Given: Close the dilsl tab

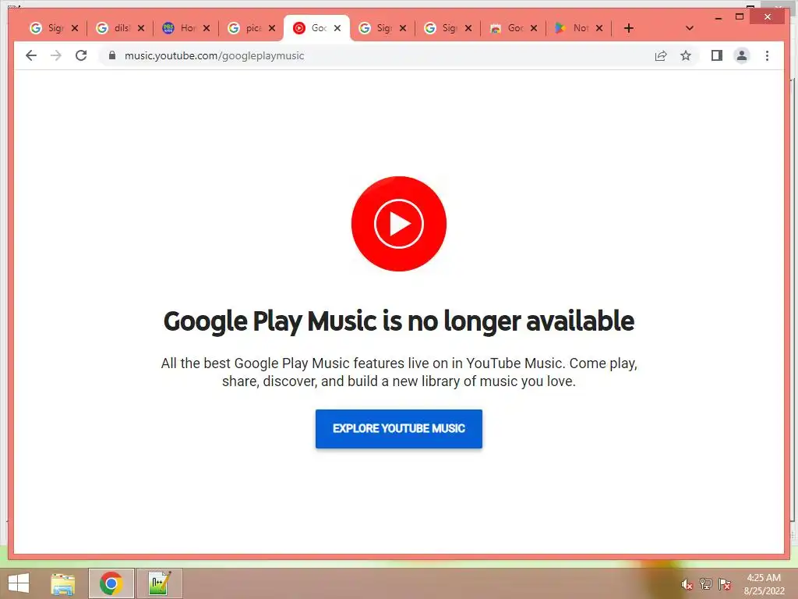Looking at the screenshot, I should point(141,28).
